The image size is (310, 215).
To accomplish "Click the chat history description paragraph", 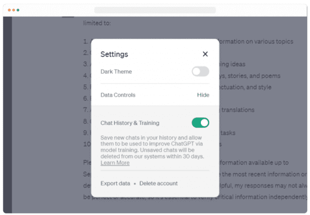I will (x=152, y=147).
